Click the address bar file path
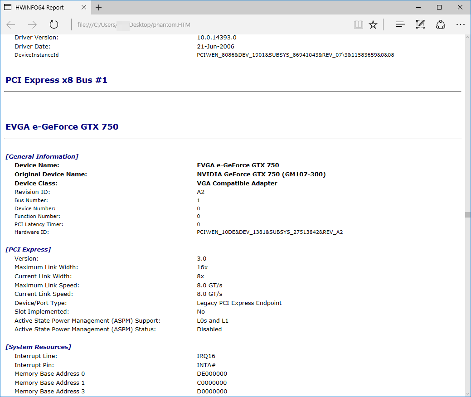The height and width of the screenshot is (397, 471). click(x=134, y=24)
